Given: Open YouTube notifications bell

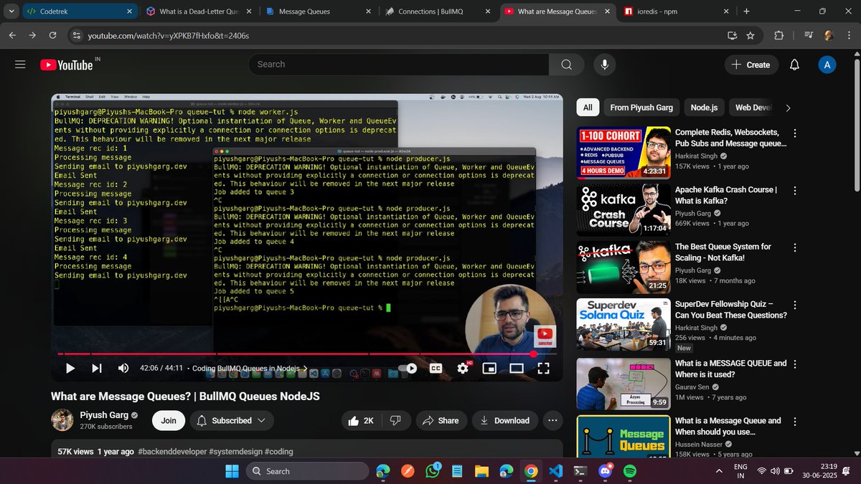Looking at the screenshot, I should 794,65.
